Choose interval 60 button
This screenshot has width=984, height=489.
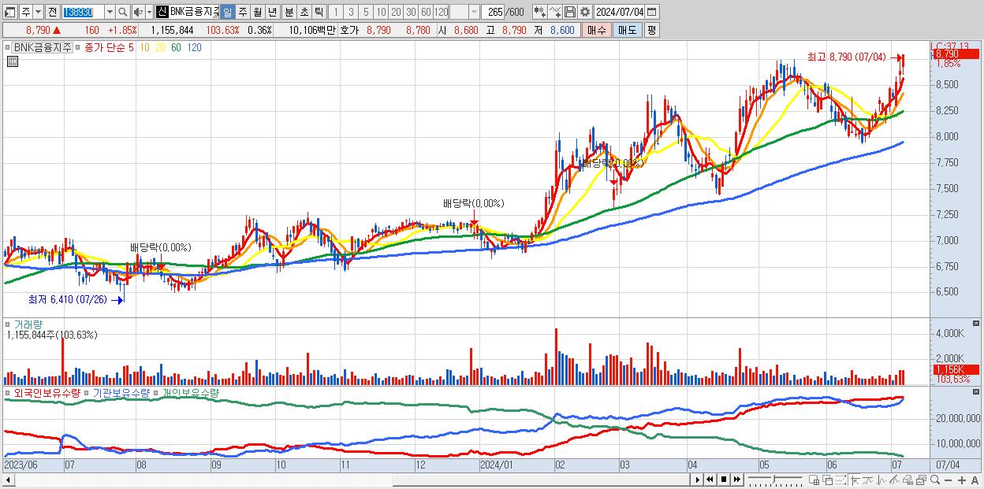pyautogui.click(x=426, y=12)
